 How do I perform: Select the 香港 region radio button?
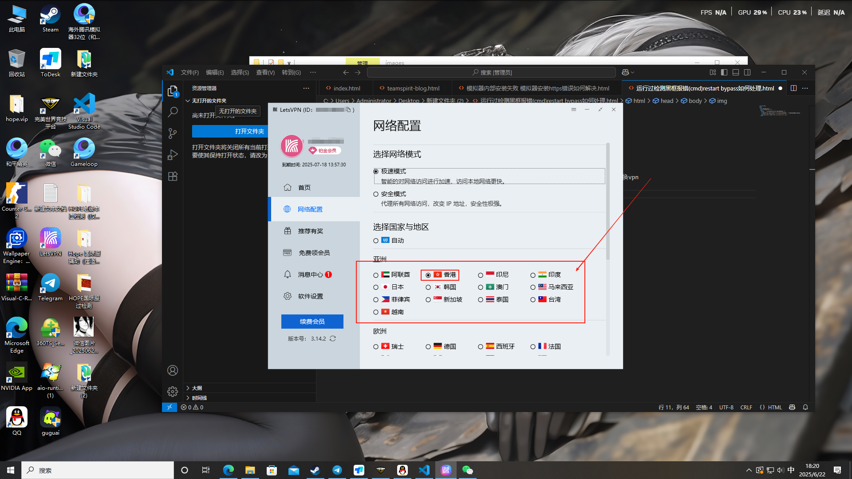[428, 275]
